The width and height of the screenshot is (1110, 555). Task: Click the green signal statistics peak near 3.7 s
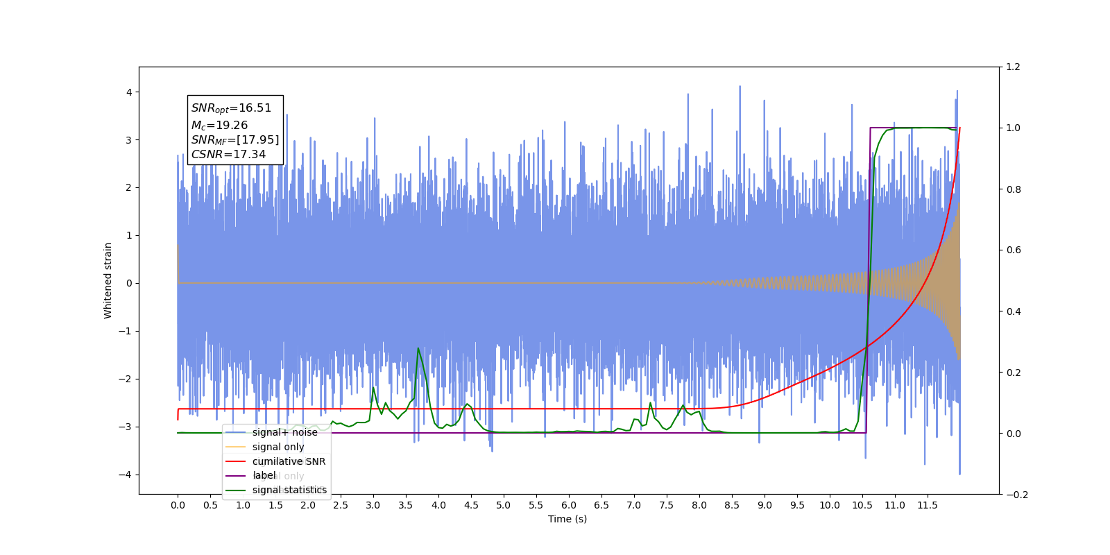(418, 348)
